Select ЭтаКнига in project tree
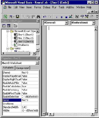This screenshot has width=99, height=118. tap(23, 45)
